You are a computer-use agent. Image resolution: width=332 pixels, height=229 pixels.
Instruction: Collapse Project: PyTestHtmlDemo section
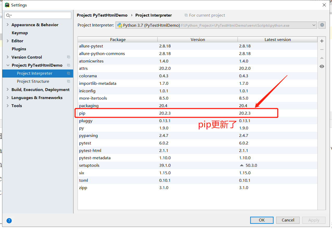tap(8, 65)
